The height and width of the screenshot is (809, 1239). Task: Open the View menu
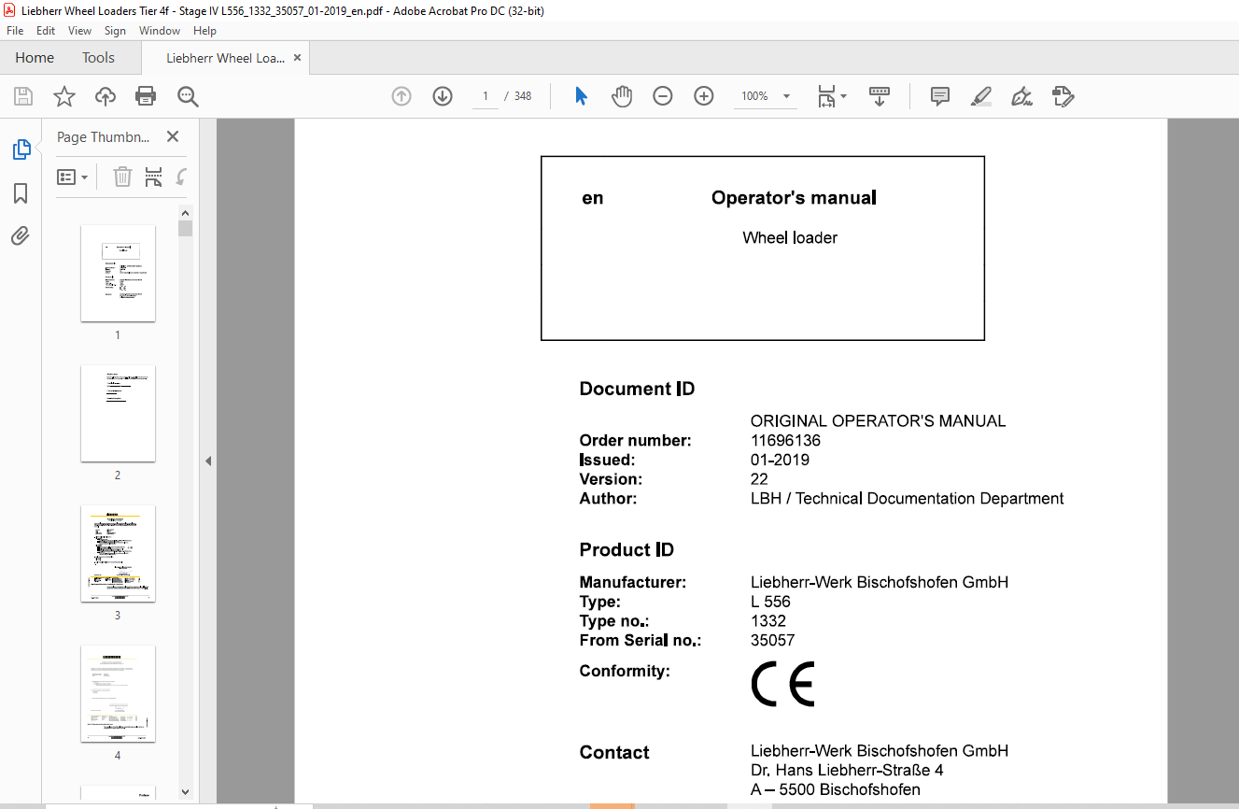(x=80, y=31)
